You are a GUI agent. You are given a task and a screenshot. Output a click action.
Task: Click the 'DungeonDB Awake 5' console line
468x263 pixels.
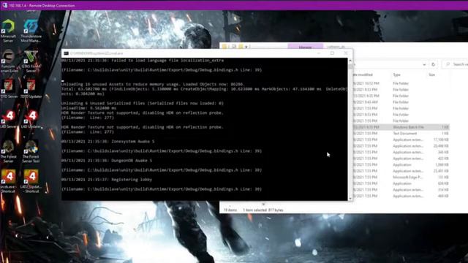pyautogui.click(x=107, y=161)
